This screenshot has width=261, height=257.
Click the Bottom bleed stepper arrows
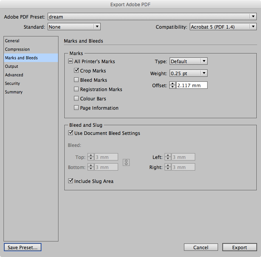click(91, 167)
